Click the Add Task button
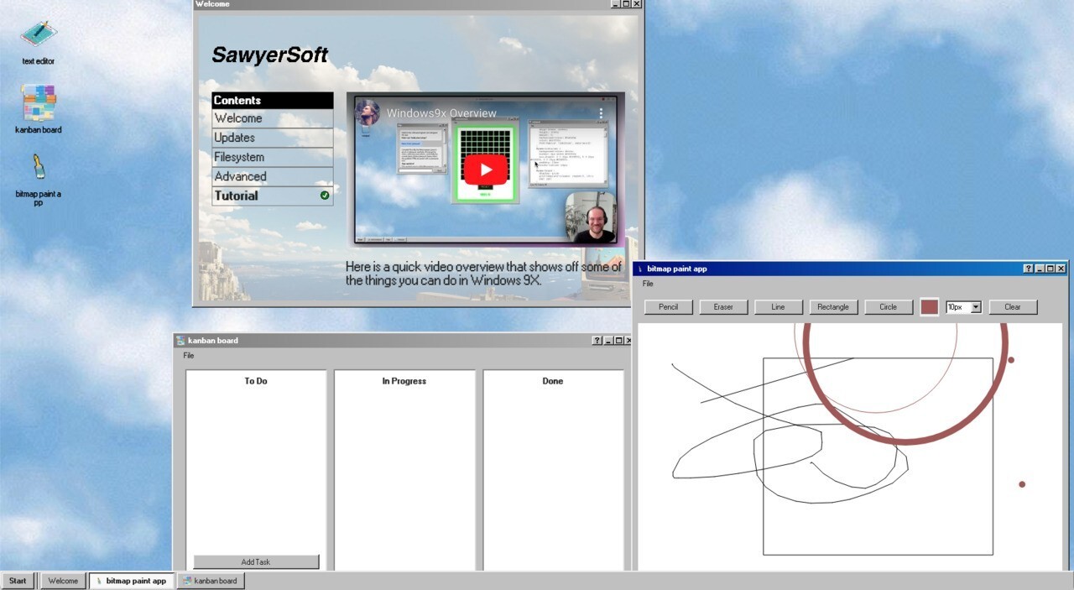This screenshot has width=1074, height=590. [256, 561]
